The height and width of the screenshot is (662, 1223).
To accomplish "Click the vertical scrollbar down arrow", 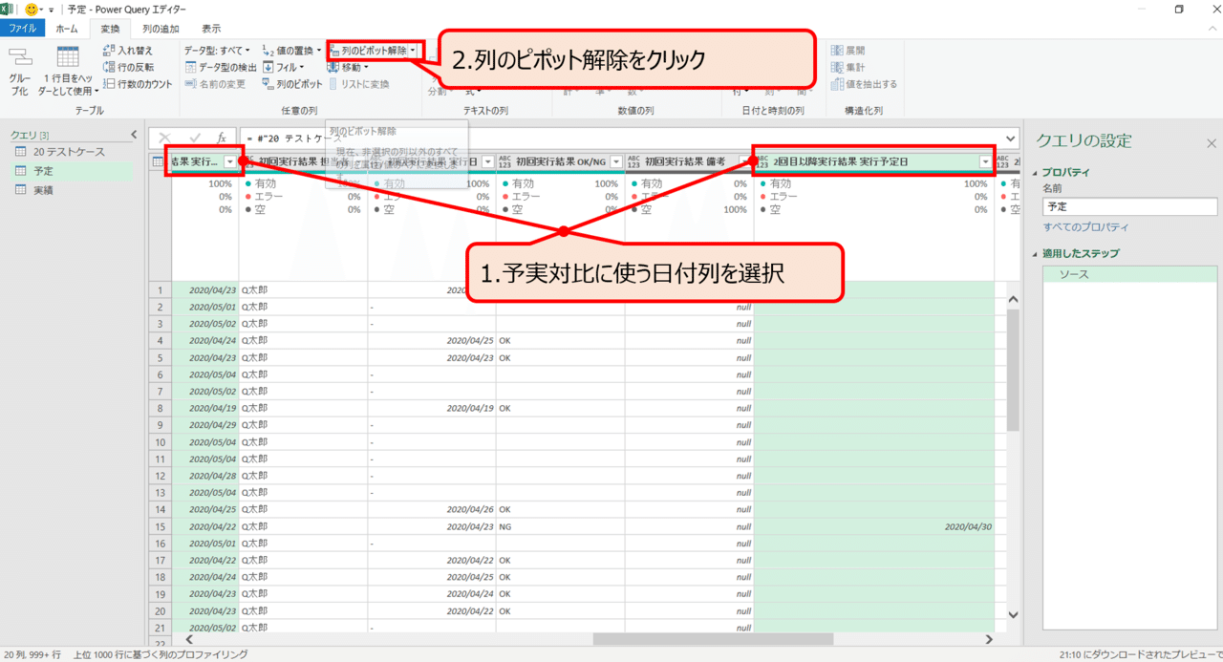I will 1013,615.
